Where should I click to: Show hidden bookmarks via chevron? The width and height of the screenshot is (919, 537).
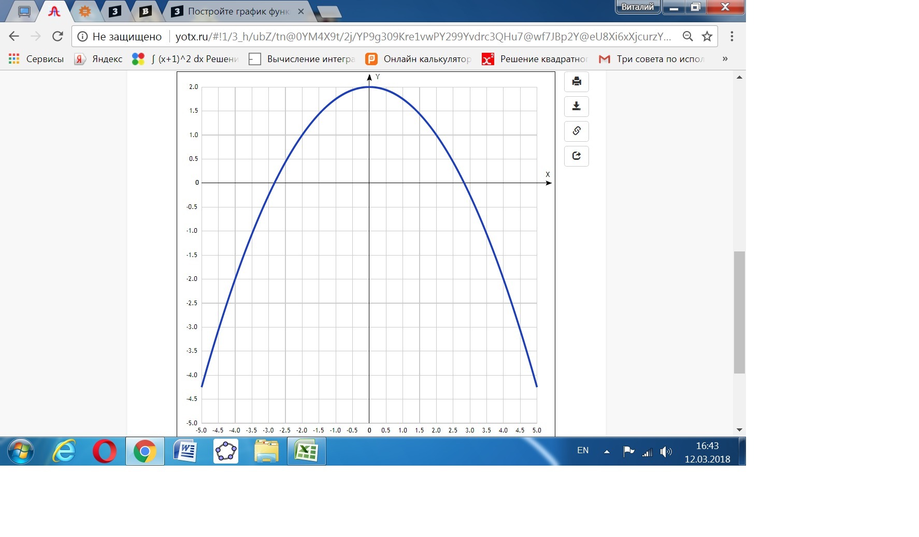725,59
